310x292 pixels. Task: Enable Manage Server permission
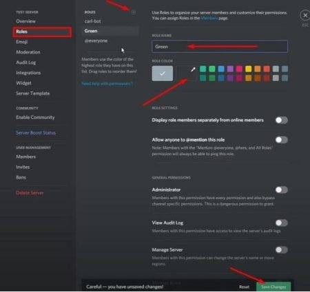(x=282, y=250)
